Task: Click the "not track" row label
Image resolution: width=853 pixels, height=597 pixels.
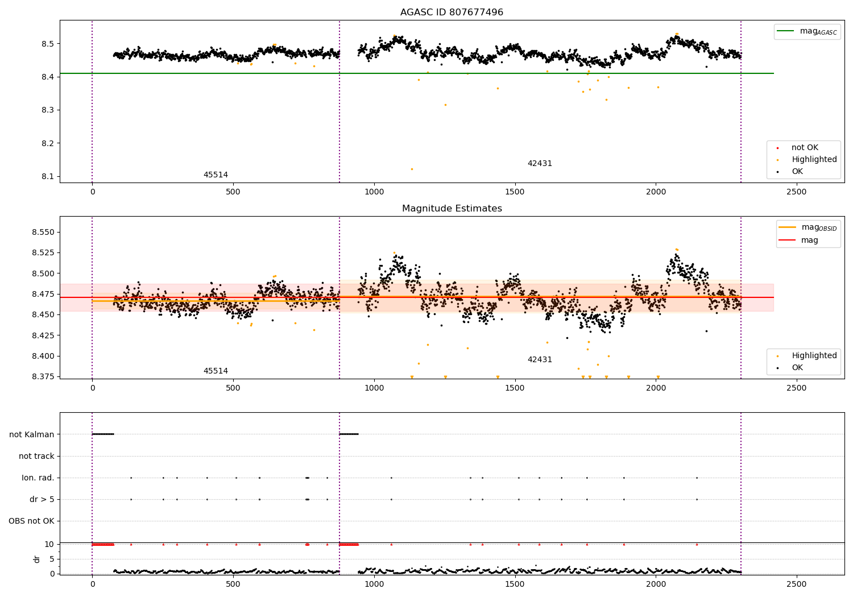Action: [x=36, y=457]
